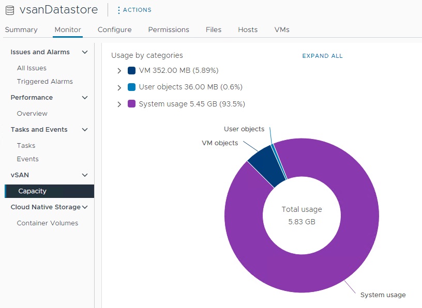The width and height of the screenshot is (422, 308).
Task: Open the Actions menu kebab icon
Action: 118,10
